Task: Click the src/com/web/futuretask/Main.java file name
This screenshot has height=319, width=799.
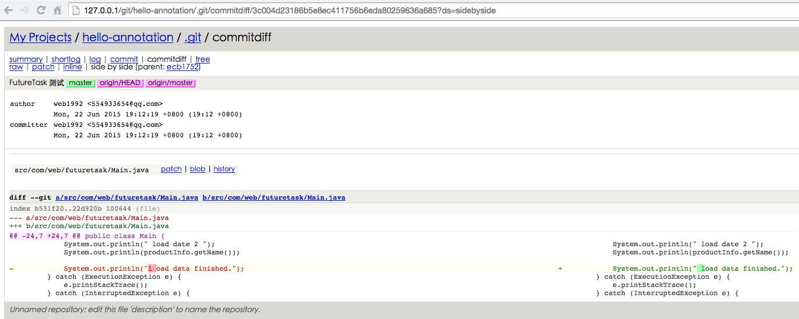Action: click(82, 169)
